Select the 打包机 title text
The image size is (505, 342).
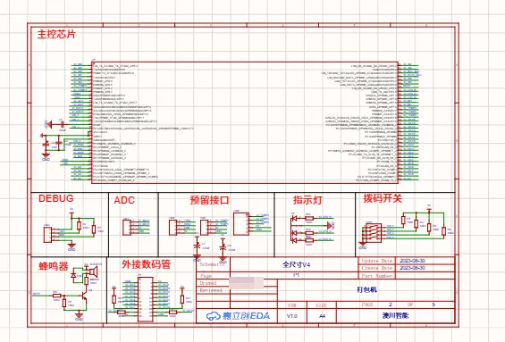(366, 289)
